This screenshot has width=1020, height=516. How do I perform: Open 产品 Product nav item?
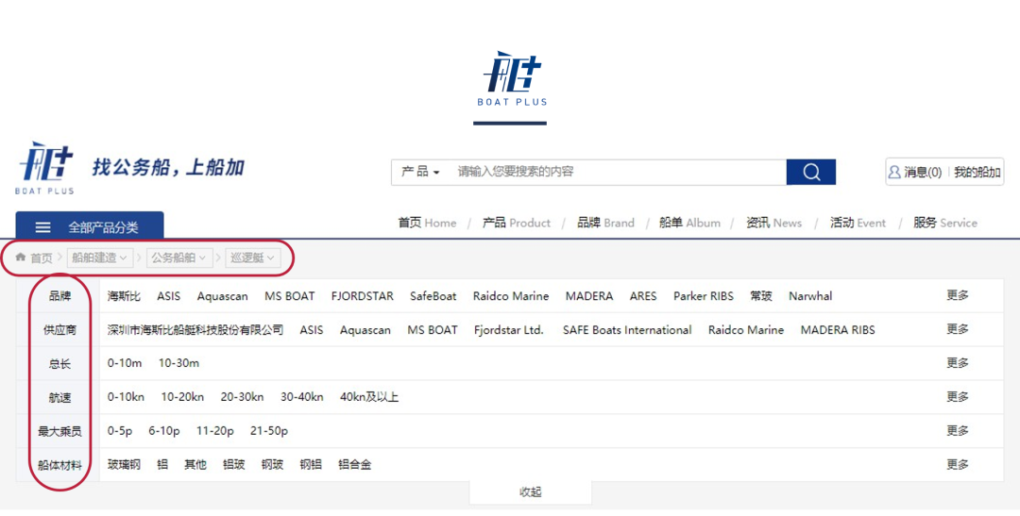516,223
